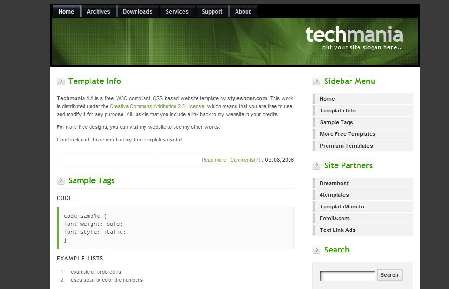Open the Home navigation tab
449x289 pixels.
[66, 12]
